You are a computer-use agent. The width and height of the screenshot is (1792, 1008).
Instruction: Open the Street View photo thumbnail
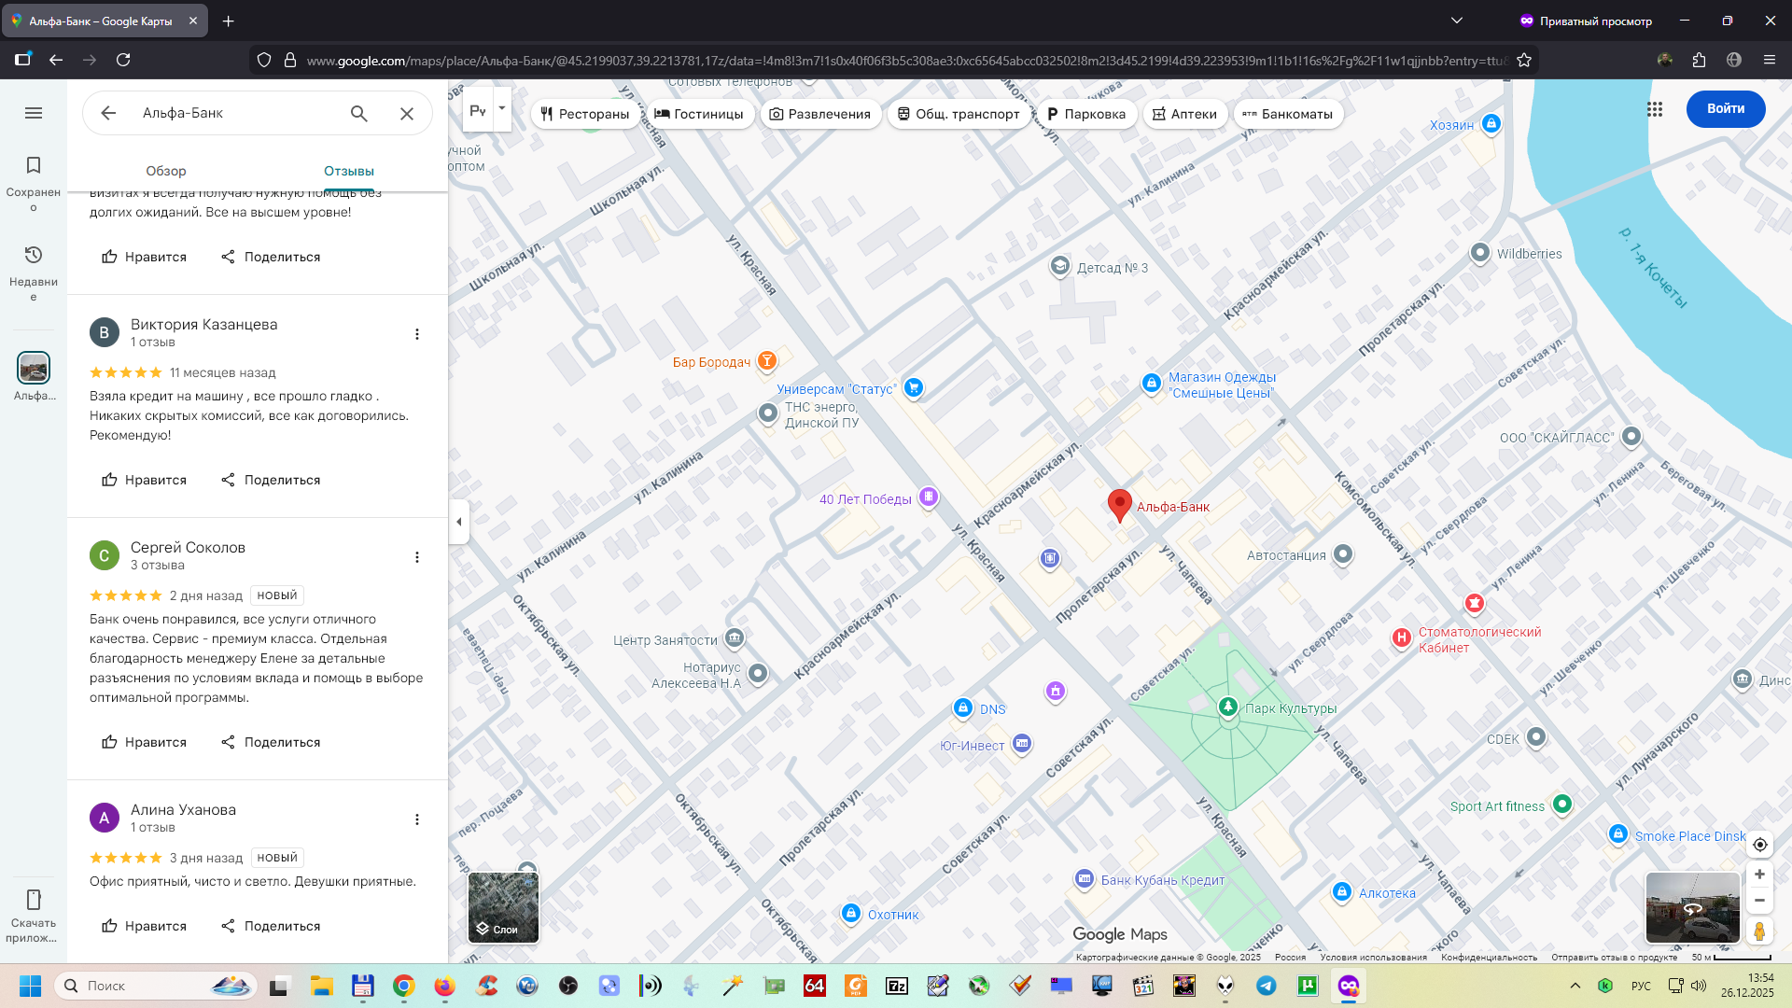[1692, 907]
